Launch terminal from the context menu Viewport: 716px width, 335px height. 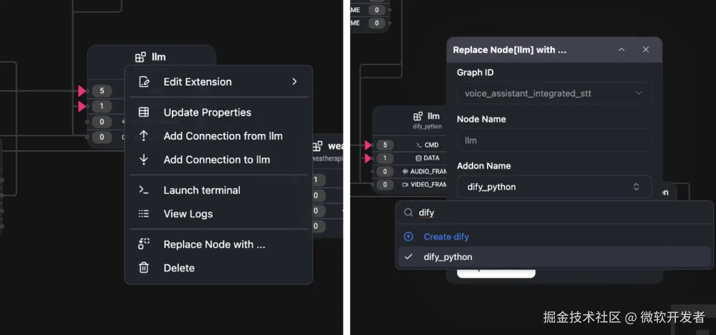point(218,190)
